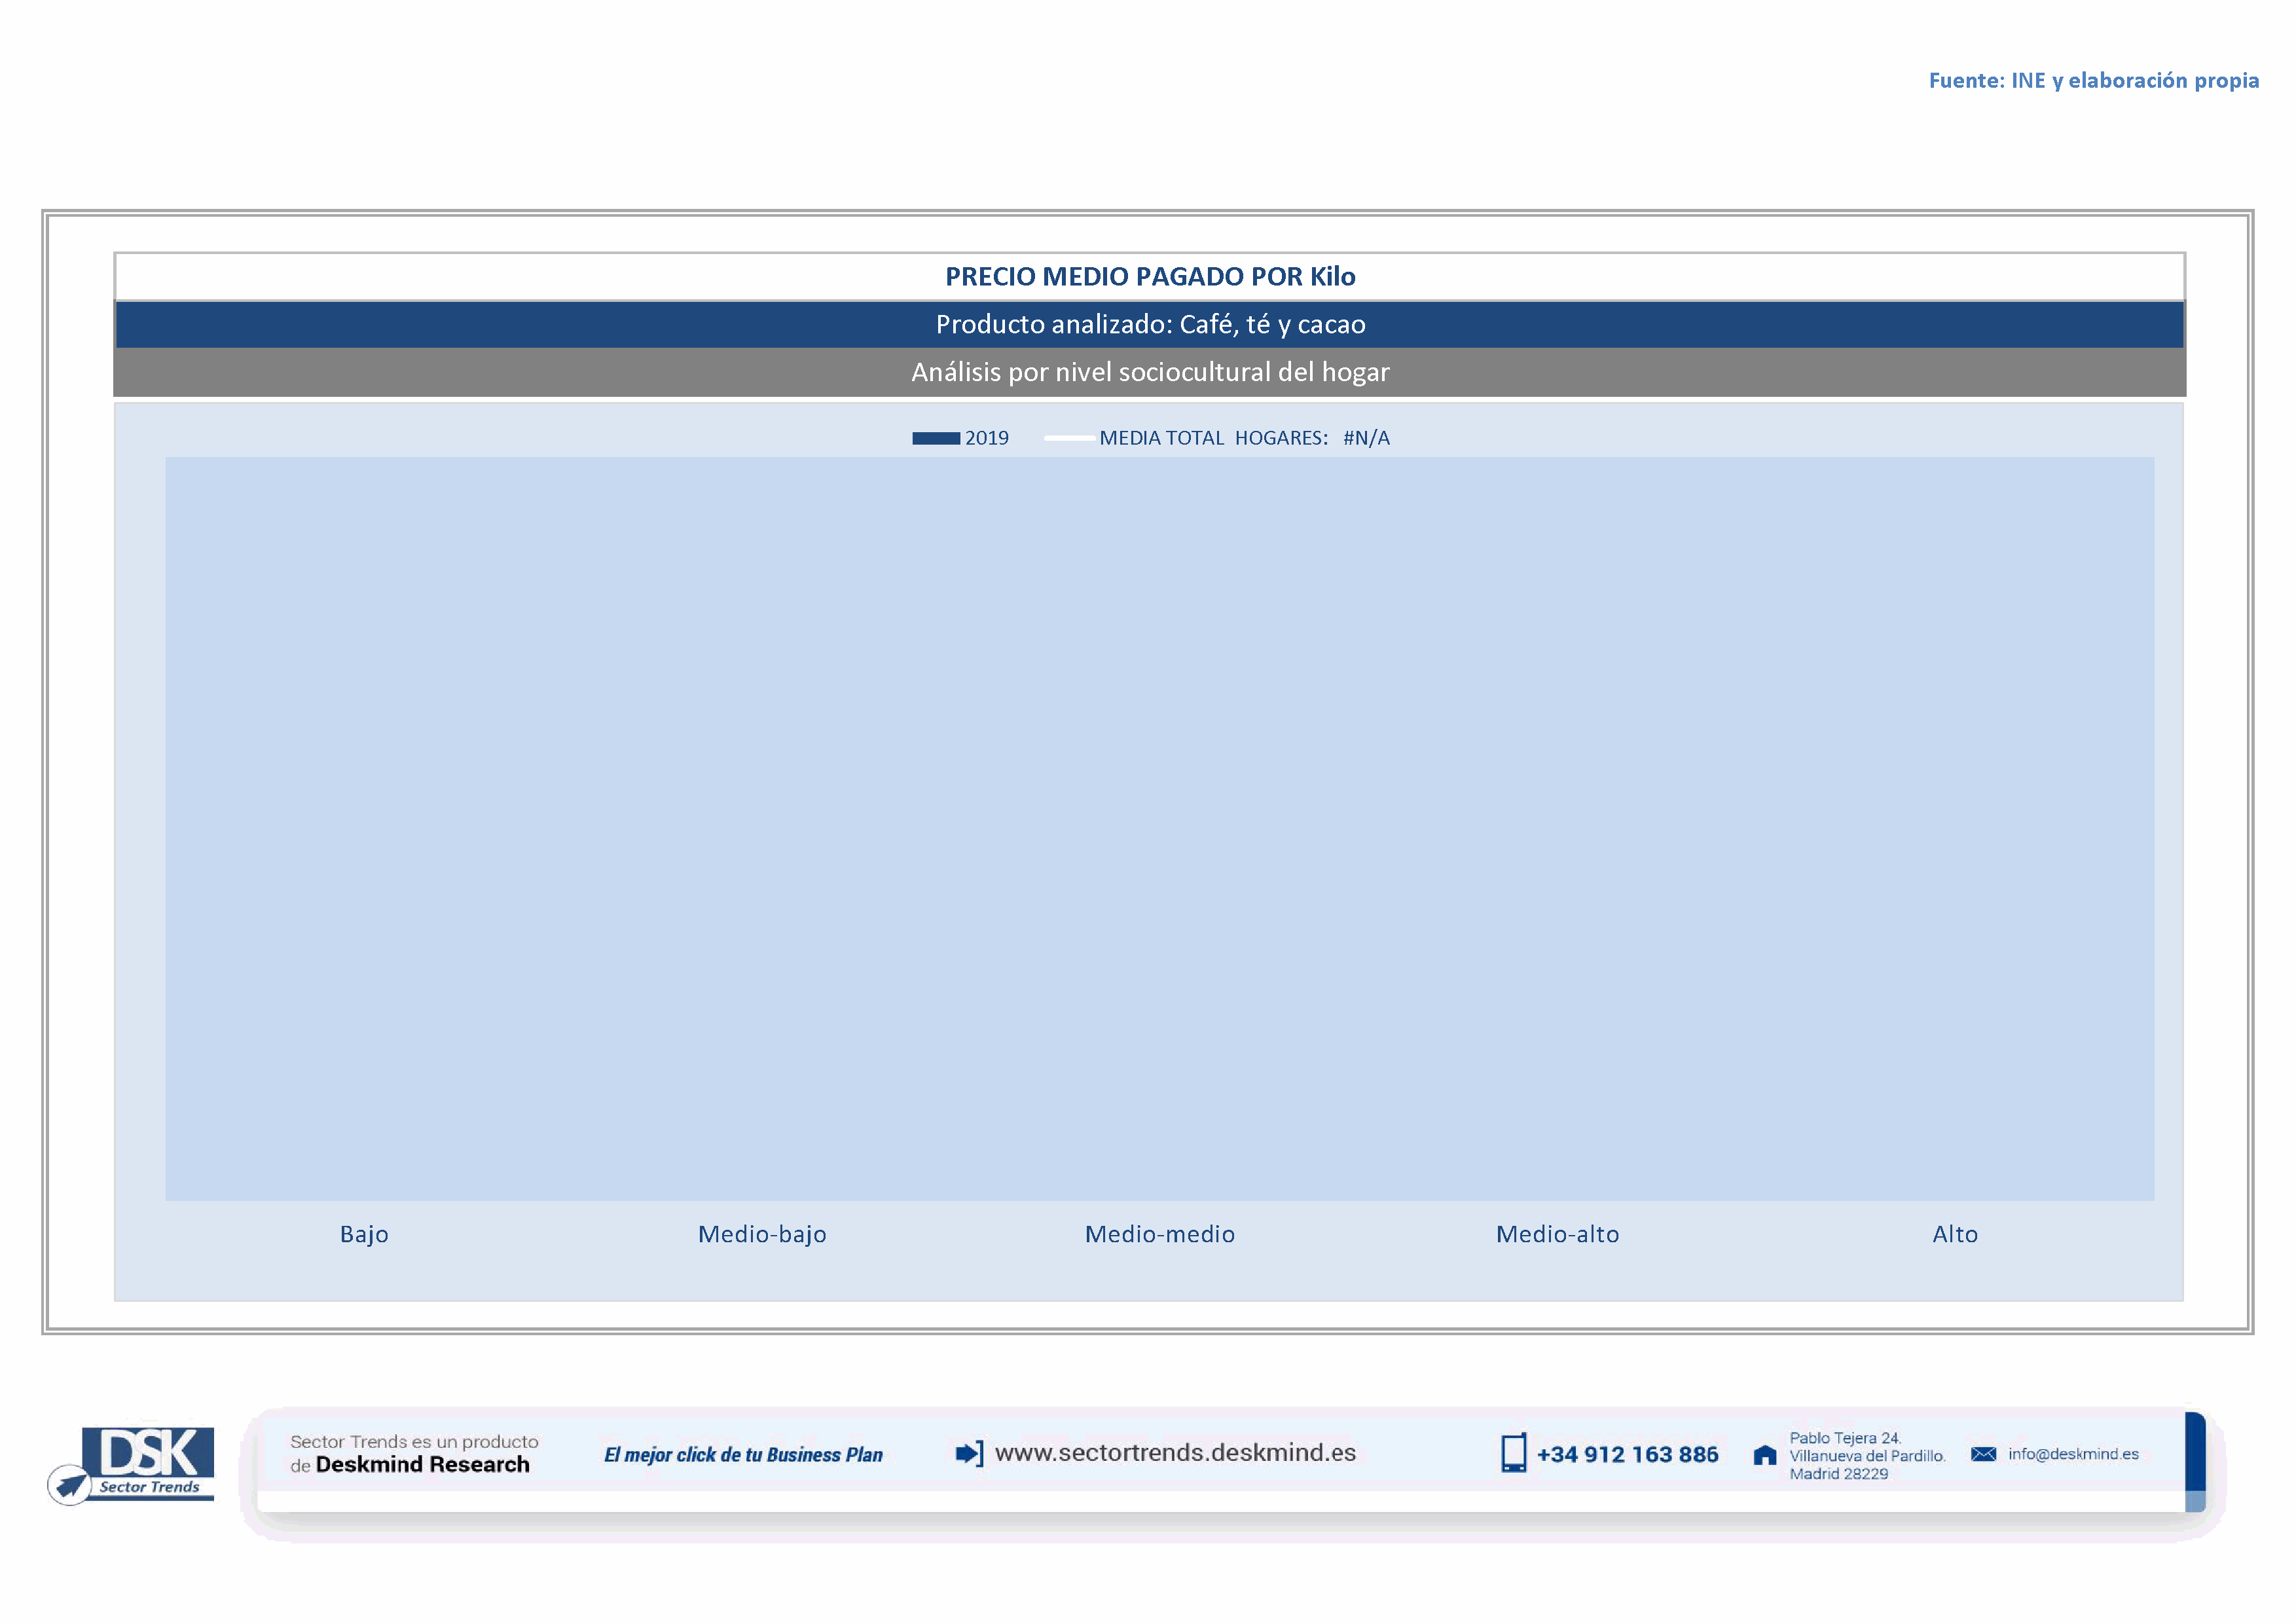Screen dimensions: 2296x1624
Task: Select the Bajo axis label
Action: [364, 1234]
